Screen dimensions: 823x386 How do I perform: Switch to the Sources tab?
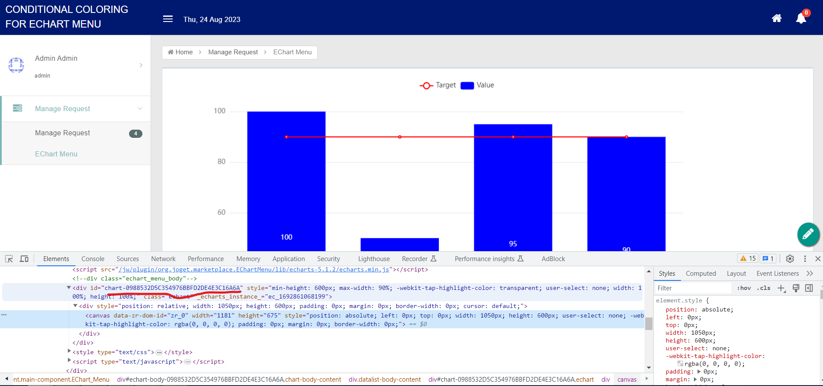[128, 259]
